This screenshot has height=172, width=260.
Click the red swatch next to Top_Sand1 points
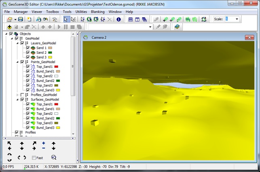[56, 67]
